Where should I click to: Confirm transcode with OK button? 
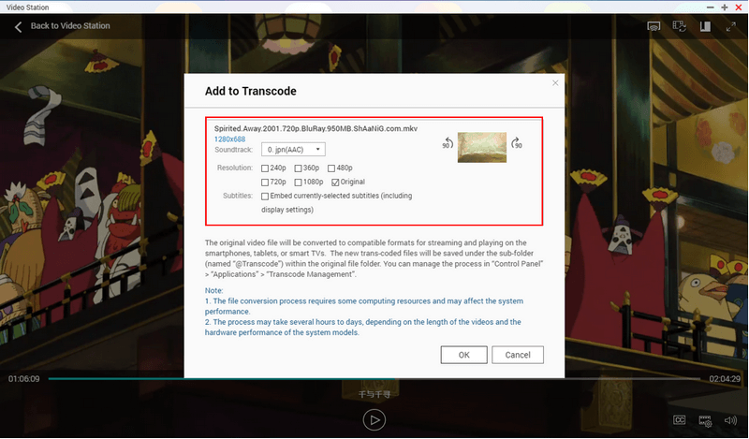pyautogui.click(x=463, y=355)
